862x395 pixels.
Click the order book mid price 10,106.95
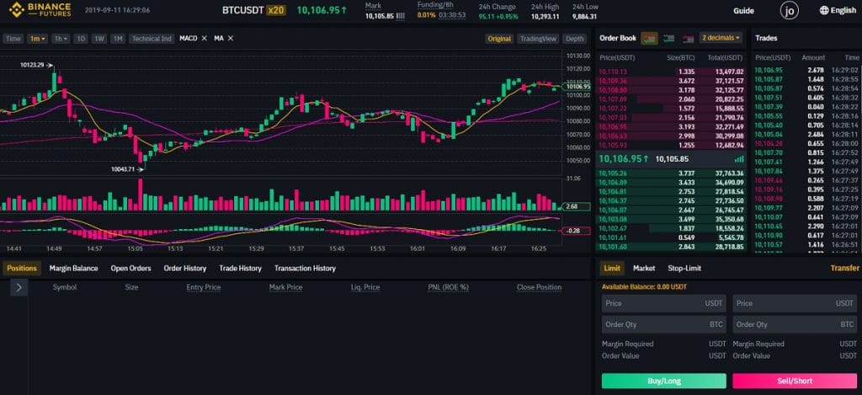(x=624, y=158)
